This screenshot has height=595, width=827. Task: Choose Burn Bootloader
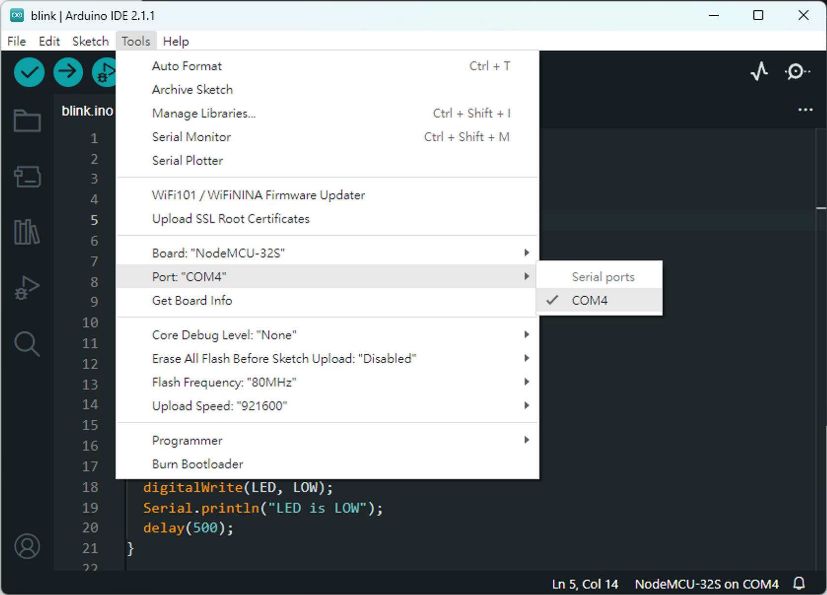[x=327, y=464]
